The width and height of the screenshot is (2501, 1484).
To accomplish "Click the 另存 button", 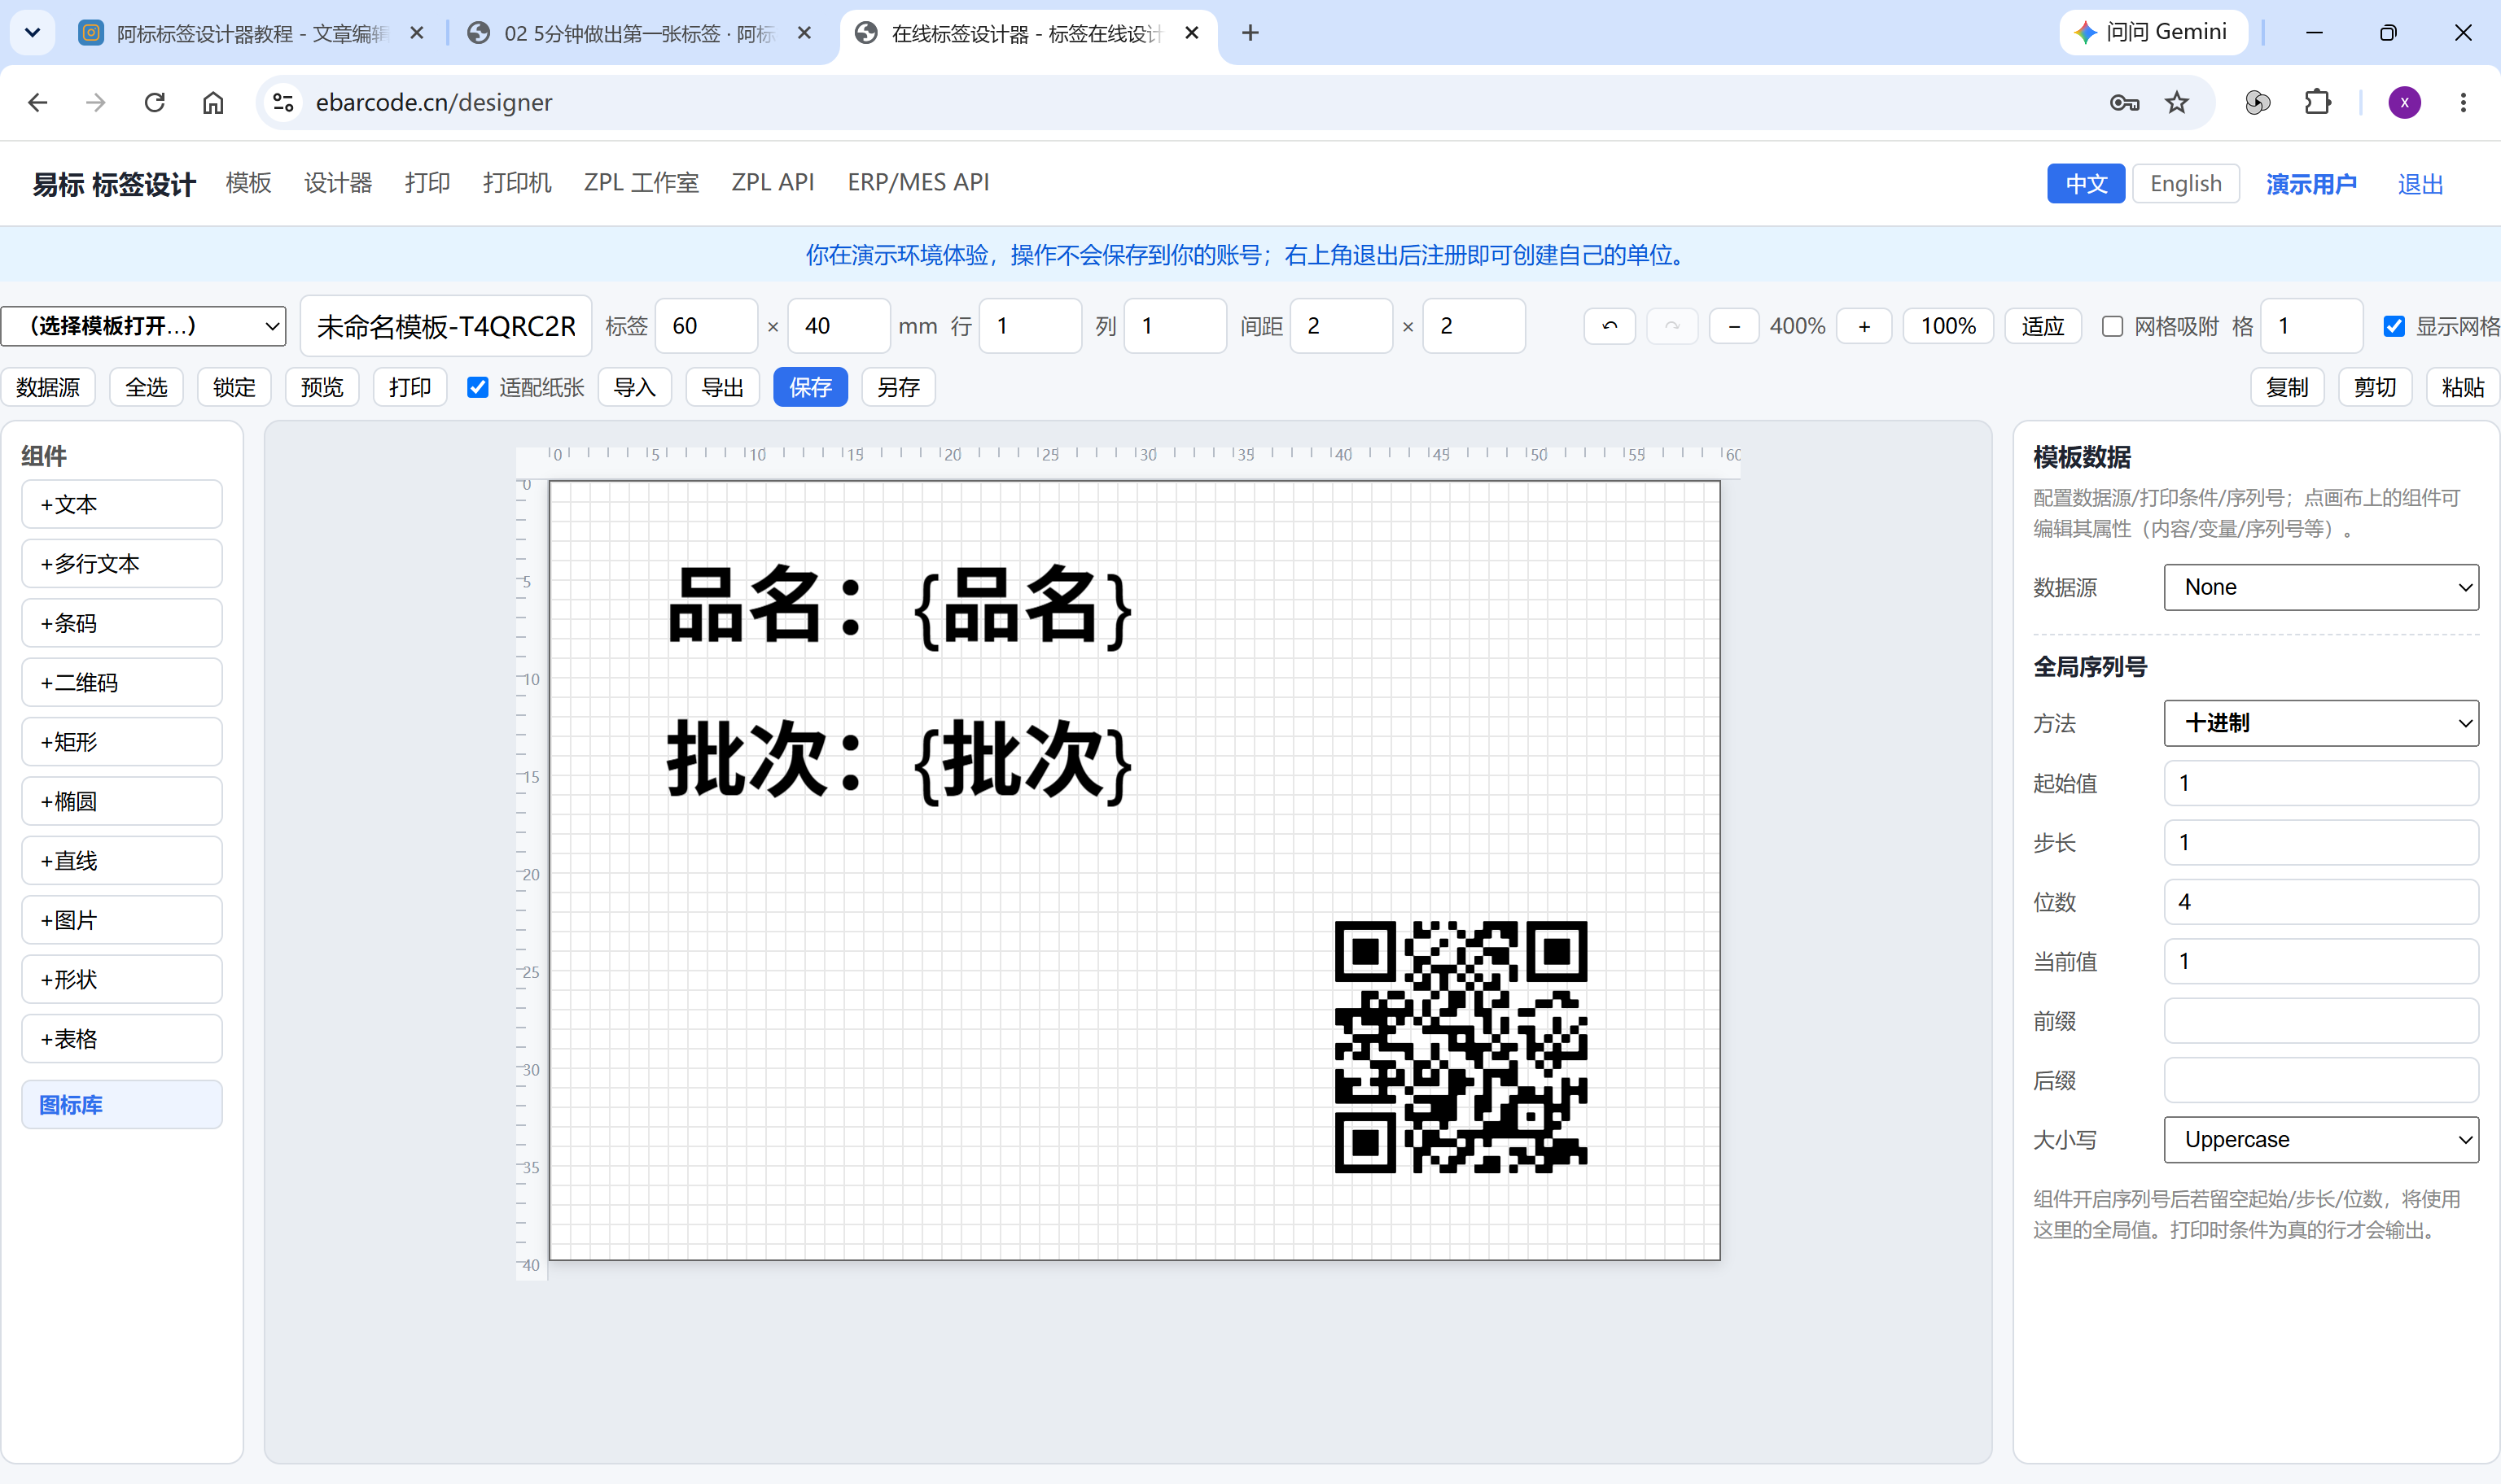I will tap(898, 387).
